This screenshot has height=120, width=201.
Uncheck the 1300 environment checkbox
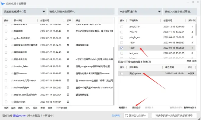[x=122, y=48]
